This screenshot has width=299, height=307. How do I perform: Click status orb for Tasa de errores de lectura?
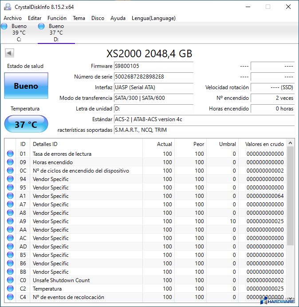point(10,154)
